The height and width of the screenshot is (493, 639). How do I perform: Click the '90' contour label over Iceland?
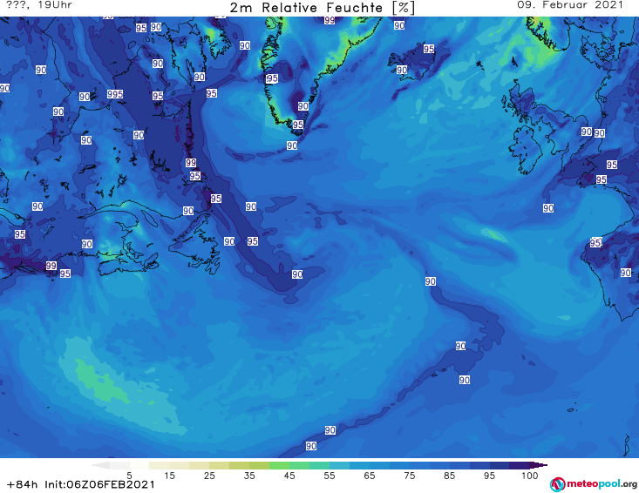pyautogui.click(x=401, y=70)
